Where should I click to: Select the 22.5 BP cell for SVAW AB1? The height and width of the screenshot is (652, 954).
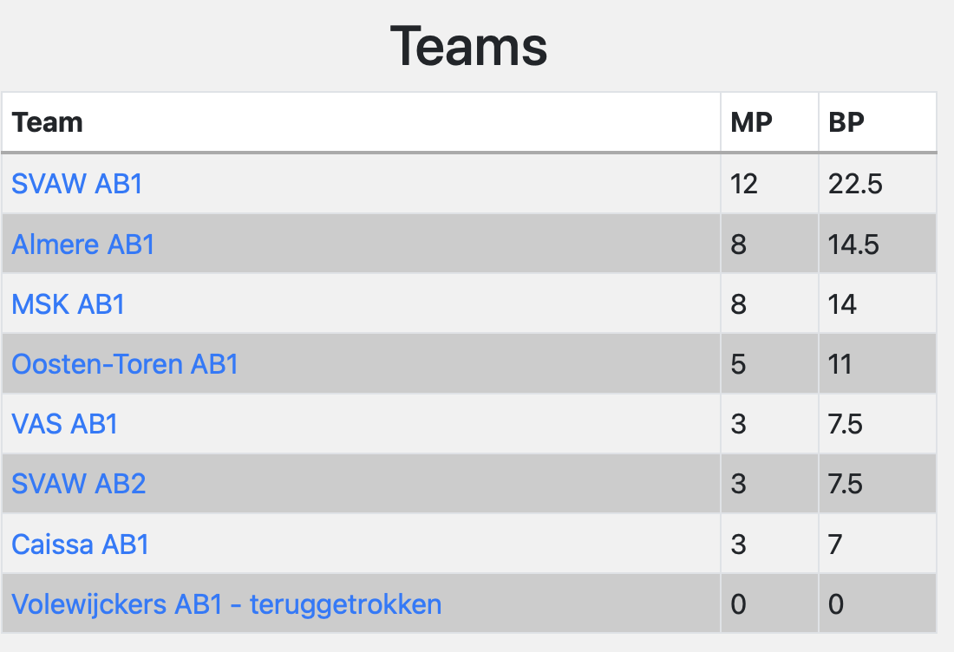(x=855, y=184)
